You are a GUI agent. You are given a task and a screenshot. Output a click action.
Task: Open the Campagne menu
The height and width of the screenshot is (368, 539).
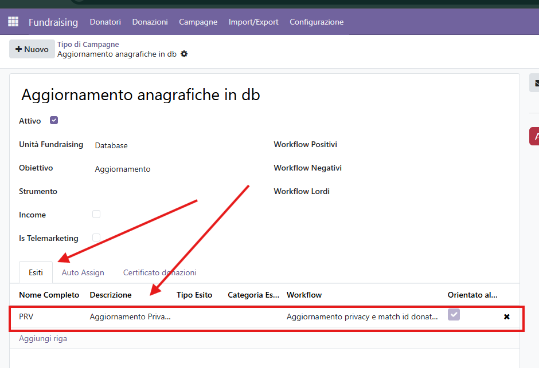coord(198,22)
